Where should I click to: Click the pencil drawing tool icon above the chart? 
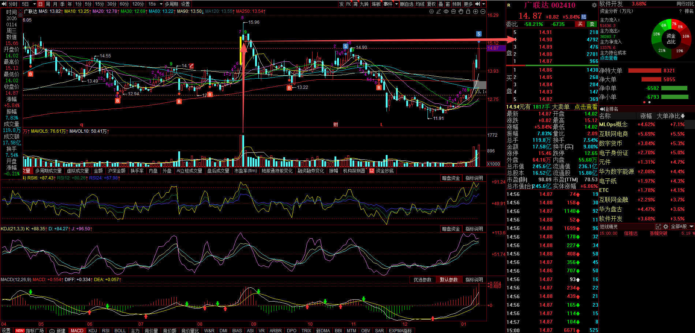(438, 11)
